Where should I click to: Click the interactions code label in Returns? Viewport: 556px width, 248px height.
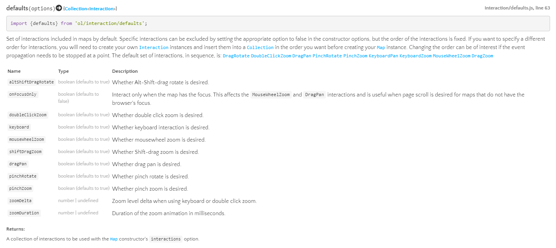tap(166, 239)
